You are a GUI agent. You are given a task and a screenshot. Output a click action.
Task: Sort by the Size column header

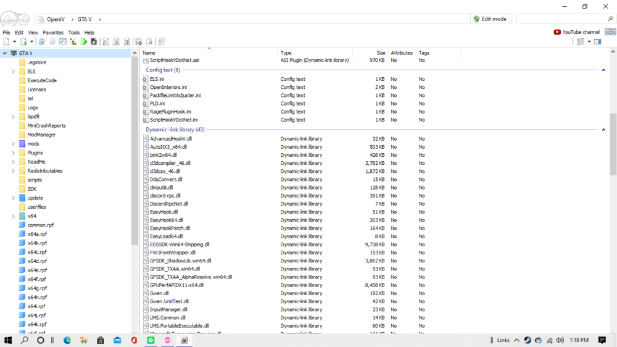coord(370,52)
